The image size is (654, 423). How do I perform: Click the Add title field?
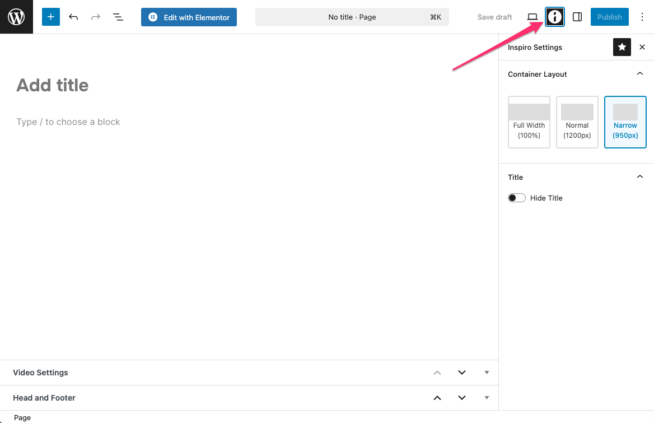[53, 85]
